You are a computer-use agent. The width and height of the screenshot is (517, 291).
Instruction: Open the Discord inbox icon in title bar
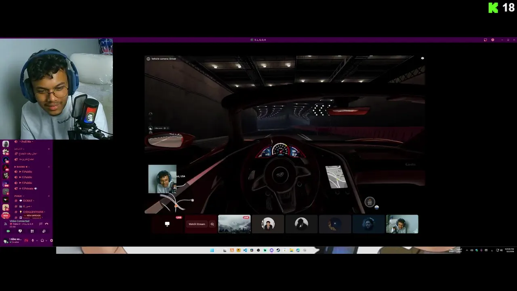[485, 40]
